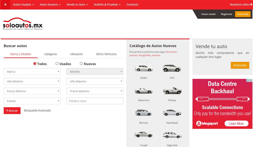
Task: Pick the Deportivo sports car icon
Action: coord(143,91)
